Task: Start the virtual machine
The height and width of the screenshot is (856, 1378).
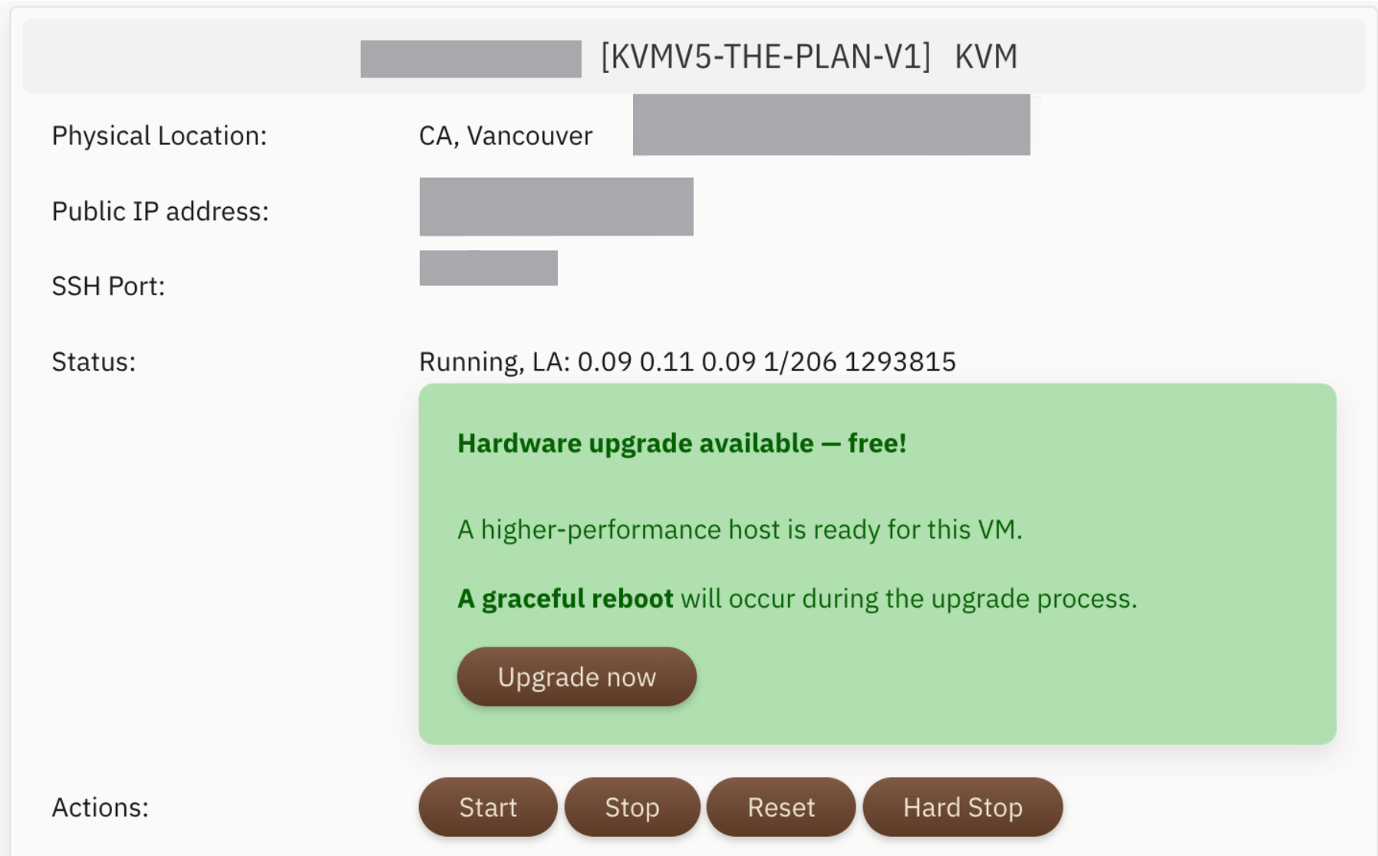Action: point(488,807)
